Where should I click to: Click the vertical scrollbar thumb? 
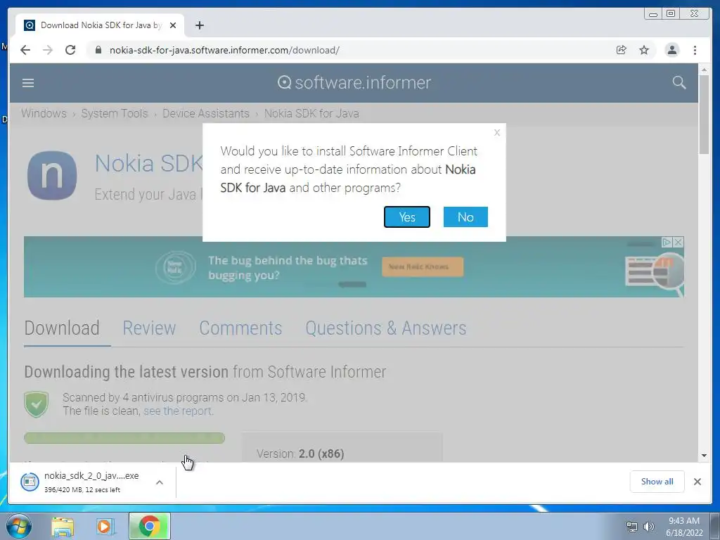[x=705, y=115]
